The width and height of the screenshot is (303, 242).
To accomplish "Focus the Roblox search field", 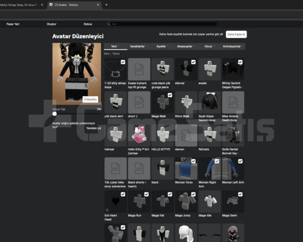I will coord(162,24).
